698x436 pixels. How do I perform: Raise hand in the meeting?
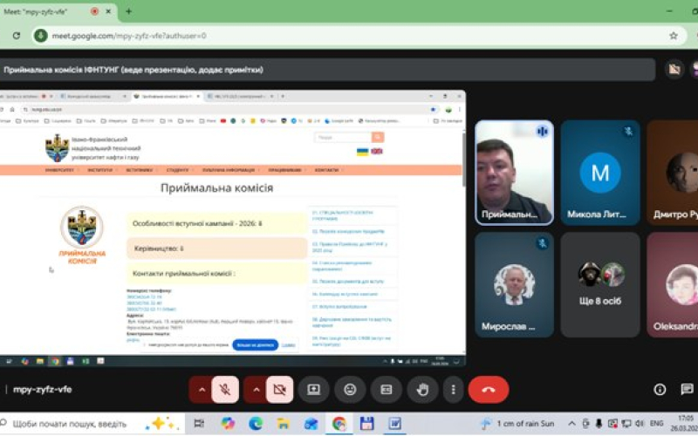[x=423, y=390]
